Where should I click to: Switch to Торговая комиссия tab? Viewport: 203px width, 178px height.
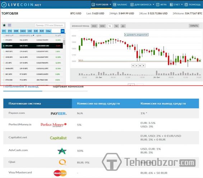click(x=68, y=87)
